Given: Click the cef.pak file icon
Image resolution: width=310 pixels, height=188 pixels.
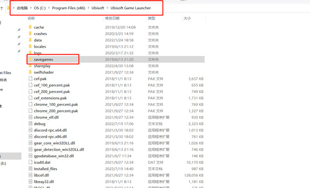Looking at the screenshot, I should tap(30, 79).
